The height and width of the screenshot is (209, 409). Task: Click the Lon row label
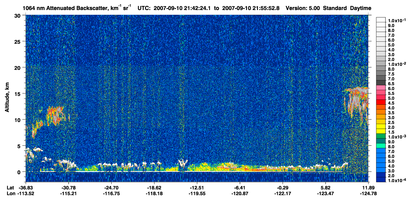pyautogui.click(x=11, y=193)
